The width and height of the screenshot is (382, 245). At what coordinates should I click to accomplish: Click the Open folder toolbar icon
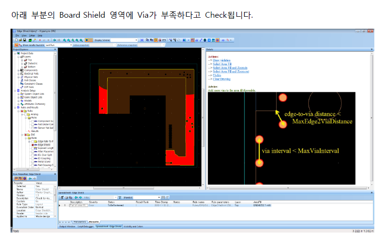point(19,40)
